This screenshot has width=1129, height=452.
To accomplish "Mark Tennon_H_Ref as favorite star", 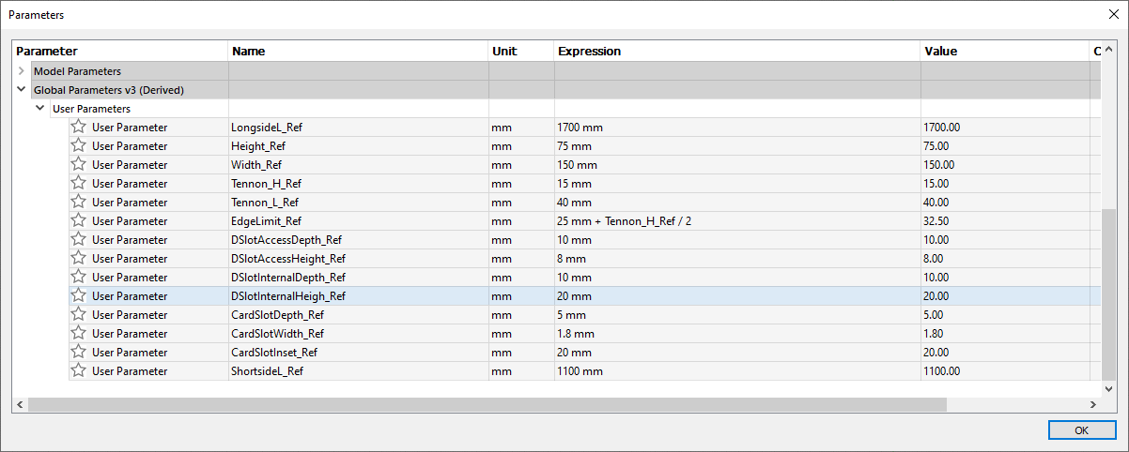I will [x=79, y=183].
